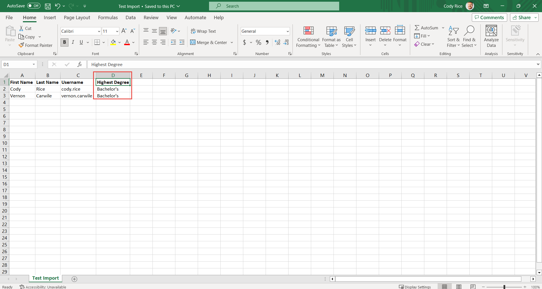The height and width of the screenshot is (289, 542).
Task: Open the font name Calibri dropdown
Action: pos(99,31)
